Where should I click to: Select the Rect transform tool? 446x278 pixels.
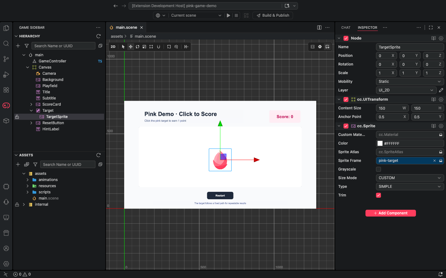[x=151, y=47]
